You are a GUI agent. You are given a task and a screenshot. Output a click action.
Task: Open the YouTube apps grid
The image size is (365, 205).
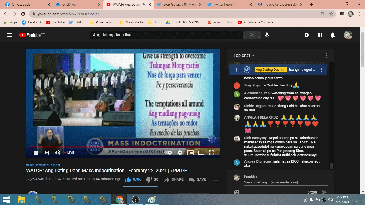(x=320, y=35)
